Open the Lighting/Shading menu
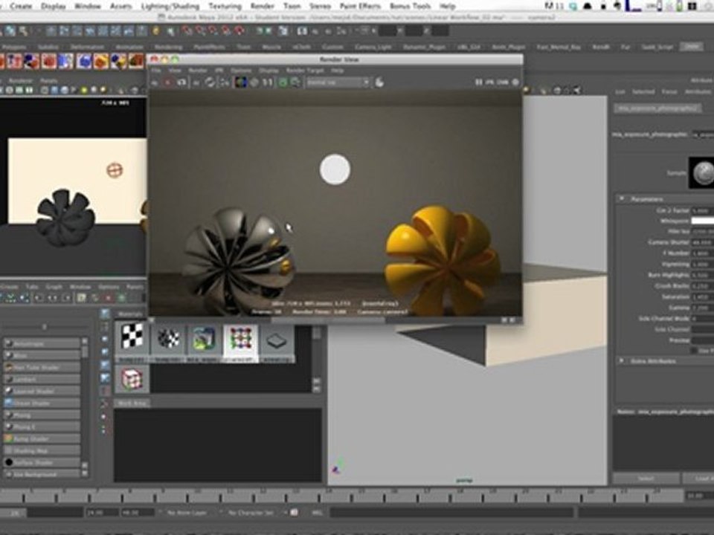 click(170, 7)
